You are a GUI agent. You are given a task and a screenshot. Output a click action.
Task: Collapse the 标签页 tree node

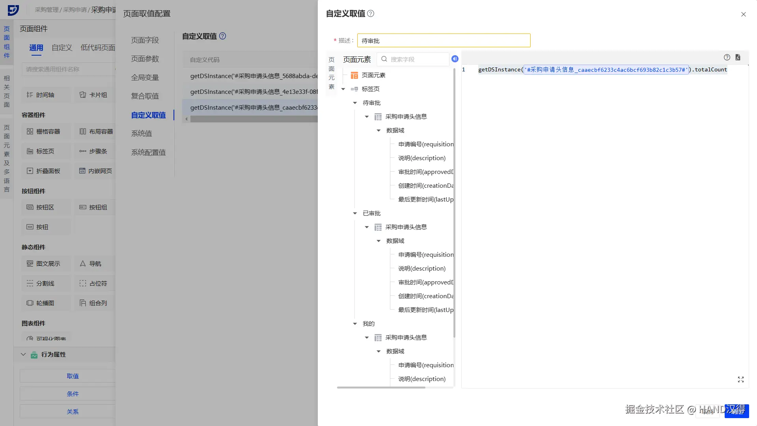[343, 89]
